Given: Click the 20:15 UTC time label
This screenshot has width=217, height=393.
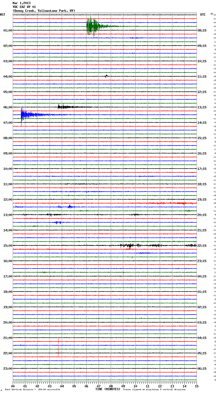Looking at the screenshot, I should [202, 215].
